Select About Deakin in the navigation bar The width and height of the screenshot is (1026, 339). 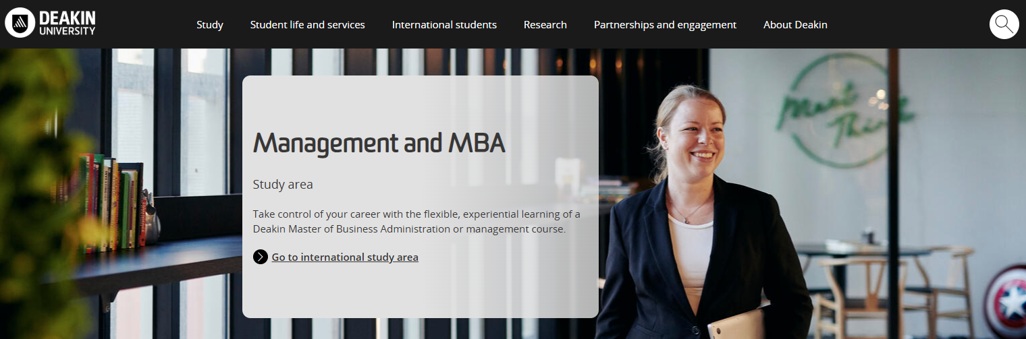pos(795,24)
